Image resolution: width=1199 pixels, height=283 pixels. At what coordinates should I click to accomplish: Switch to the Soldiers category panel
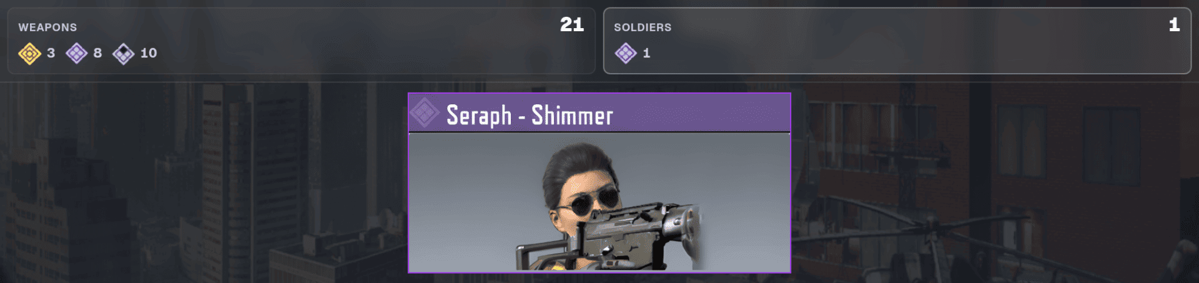(x=897, y=41)
